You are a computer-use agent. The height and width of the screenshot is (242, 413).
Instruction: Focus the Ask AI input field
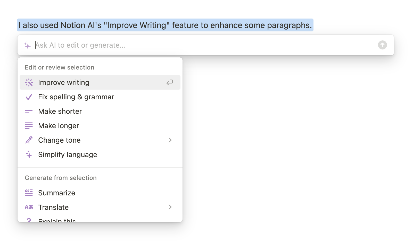pyautogui.click(x=201, y=45)
